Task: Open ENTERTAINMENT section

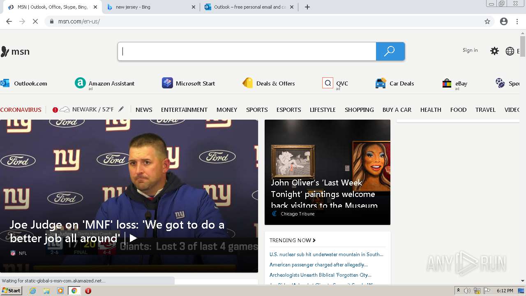Action: tap(184, 110)
